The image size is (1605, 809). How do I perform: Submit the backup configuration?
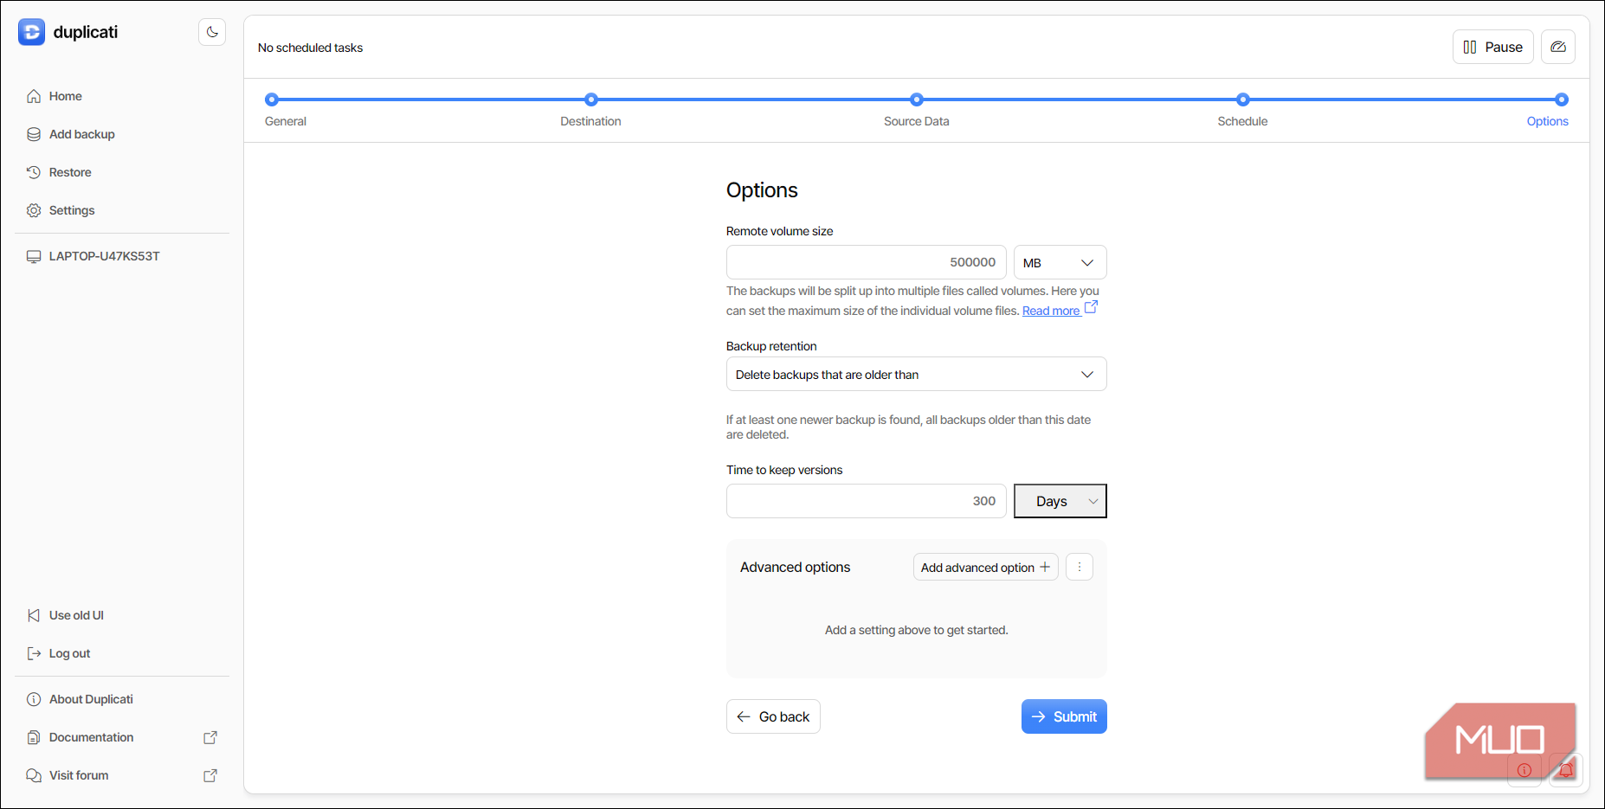coord(1064,716)
